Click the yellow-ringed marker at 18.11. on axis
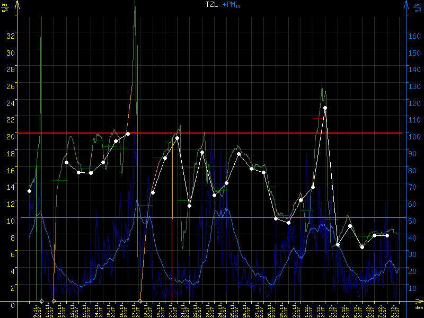Viewport: 424px width, 318px height. pyautogui.click(x=140, y=302)
